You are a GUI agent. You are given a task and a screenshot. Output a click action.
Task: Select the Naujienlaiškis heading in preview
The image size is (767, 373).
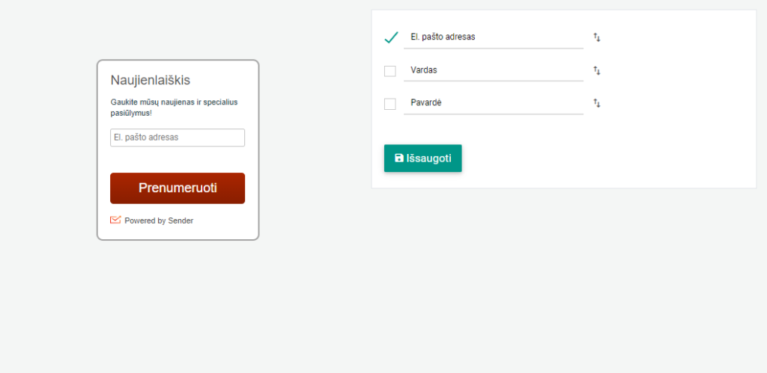tap(150, 81)
